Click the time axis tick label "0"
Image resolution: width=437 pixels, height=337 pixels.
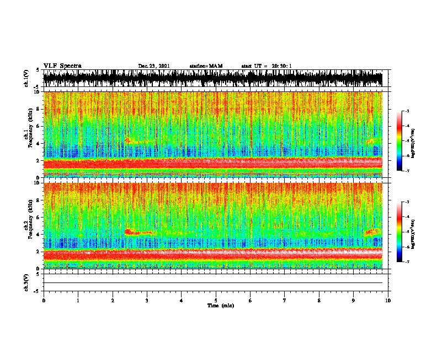tap(44, 301)
